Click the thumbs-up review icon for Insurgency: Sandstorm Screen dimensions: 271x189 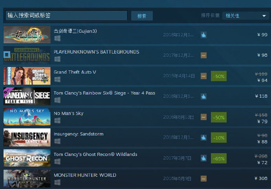[203, 137]
